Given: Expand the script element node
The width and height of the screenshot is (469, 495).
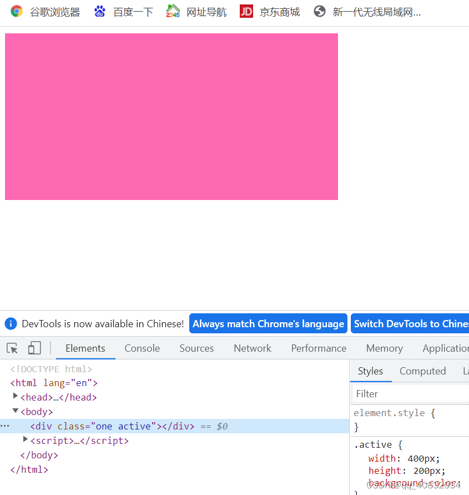Looking at the screenshot, I should point(25,439).
